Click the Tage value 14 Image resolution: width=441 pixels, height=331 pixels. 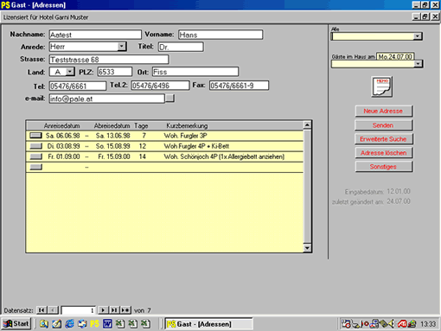(x=143, y=156)
